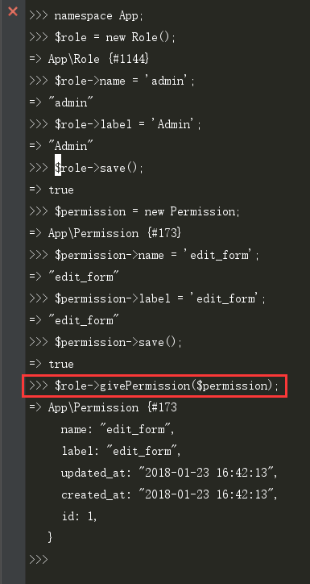
Task: Click the '$permission = new Permission;' line
Action: (134, 211)
